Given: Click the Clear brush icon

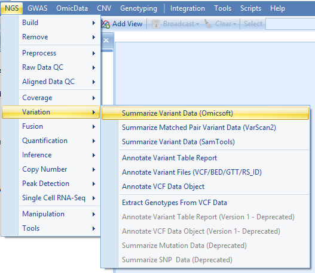Looking at the screenshot, I should (208, 24).
